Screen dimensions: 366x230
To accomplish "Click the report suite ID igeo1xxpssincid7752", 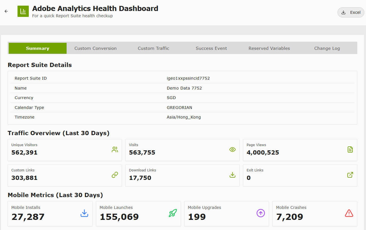I will click(188, 78).
